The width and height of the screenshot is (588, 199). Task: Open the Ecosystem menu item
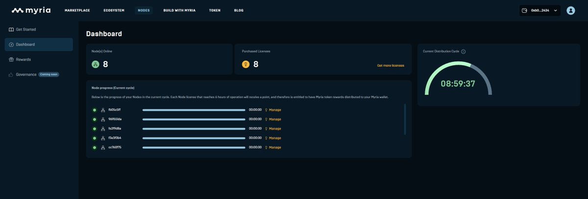pyautogui.click(x=114, y=10)
